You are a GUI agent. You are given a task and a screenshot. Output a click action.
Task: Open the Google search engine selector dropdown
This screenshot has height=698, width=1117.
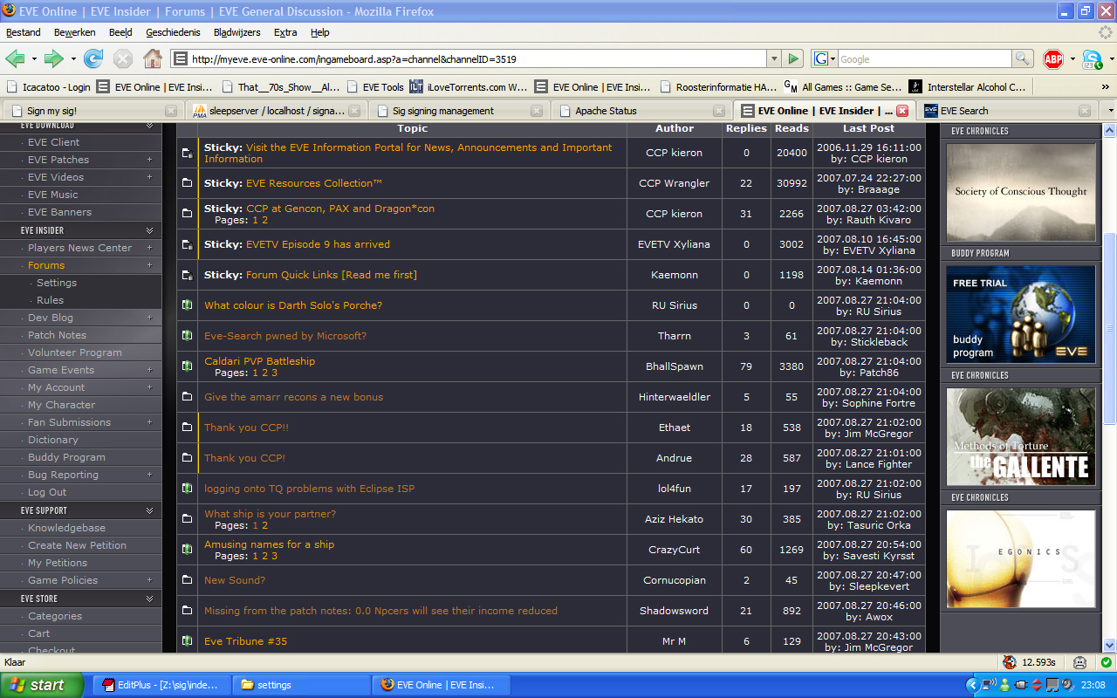833,59
